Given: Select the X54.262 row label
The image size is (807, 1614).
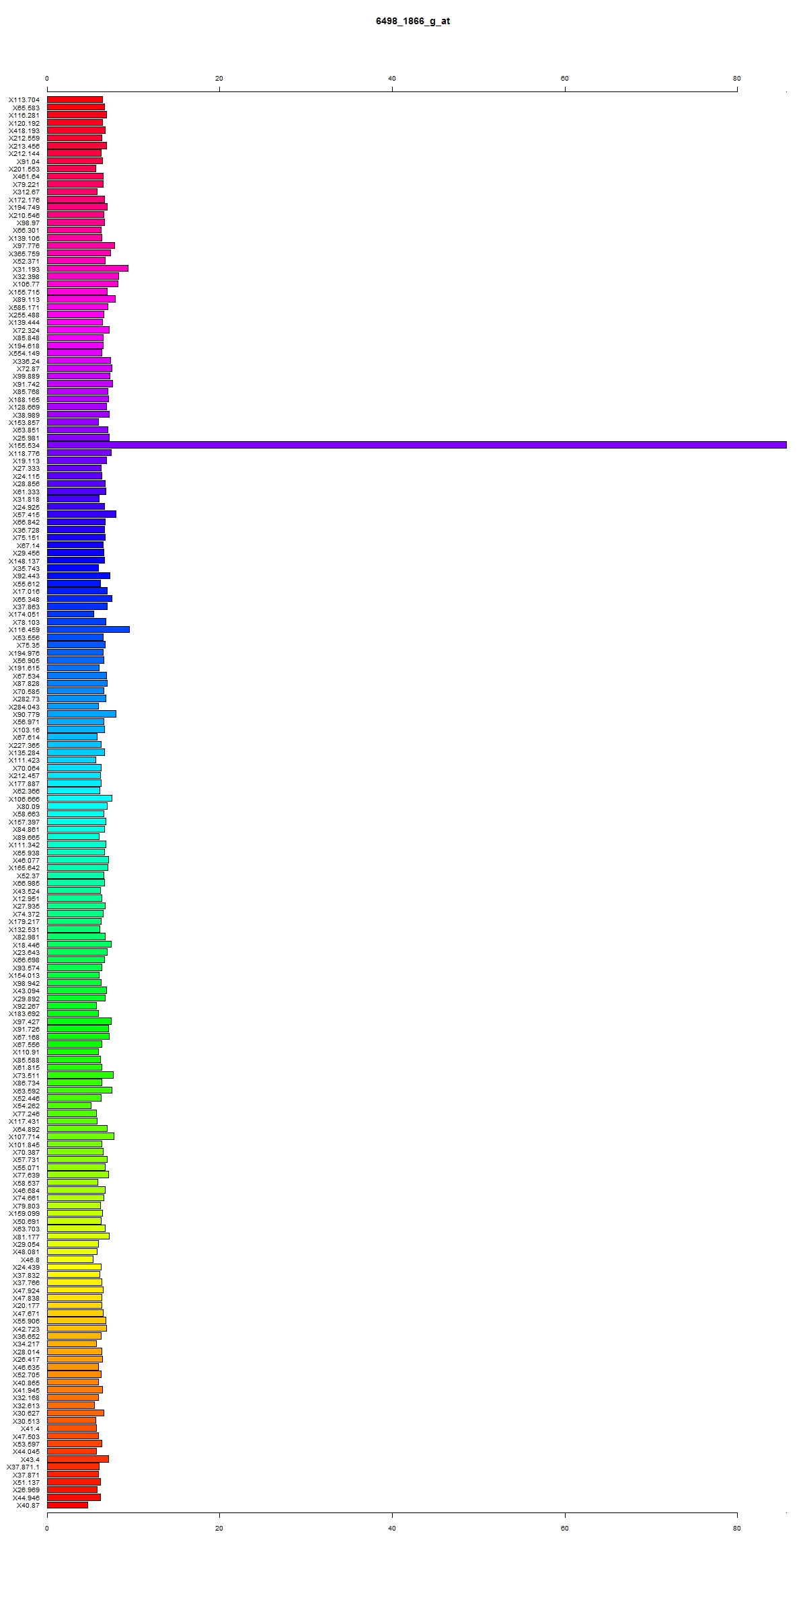Looking at the screenshot, I should [x=26, y=1106].
